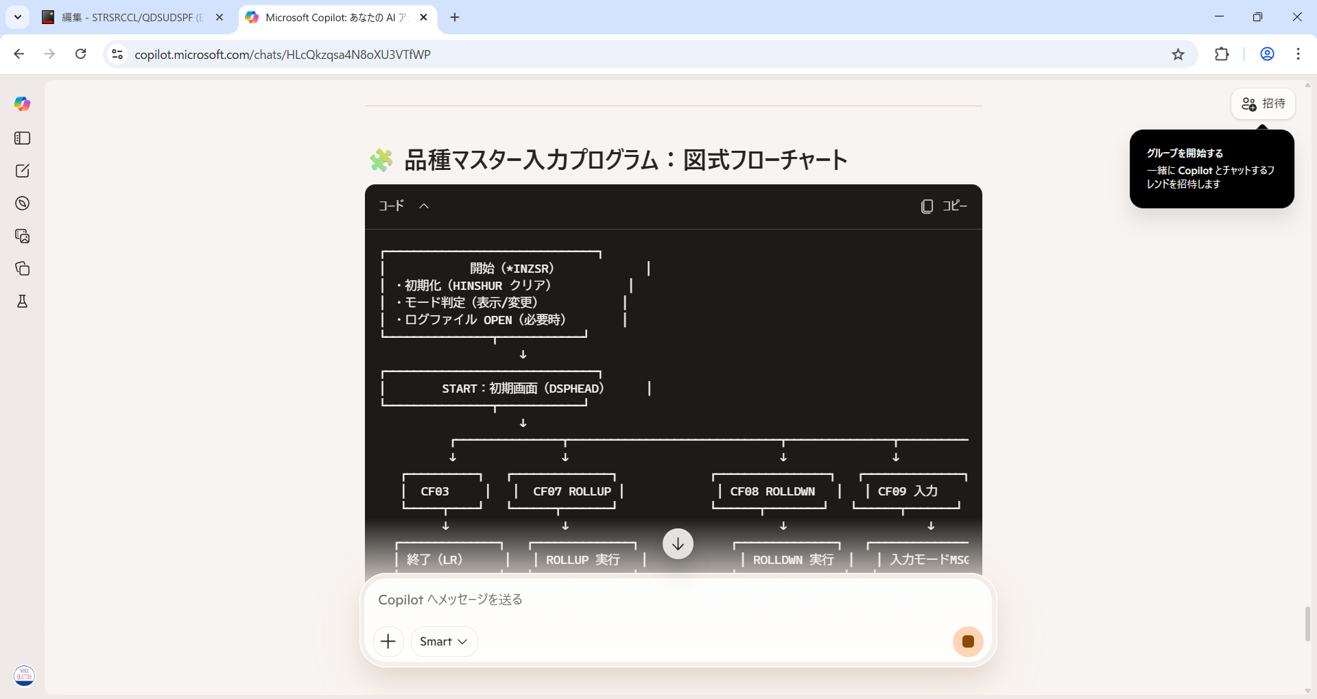This screenshot has width=1317, height=699.
Task: Open the Chrome three-dot menu
Action: 1298,54
